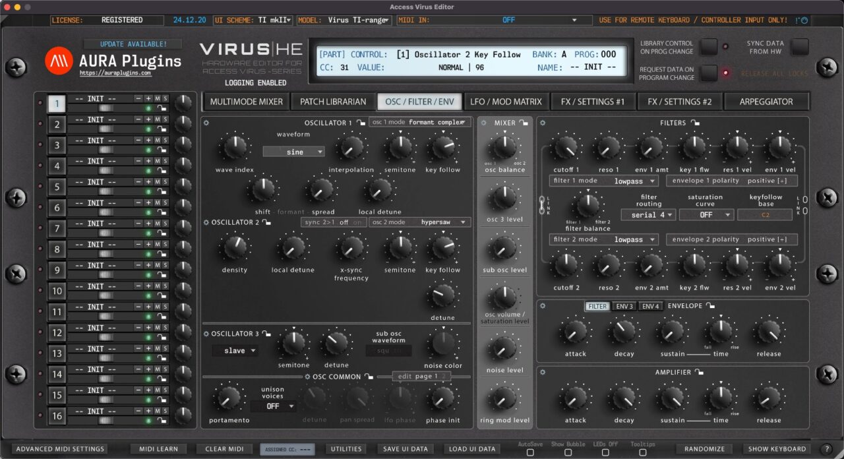Viewport: 844px width, 459px height.
Task: Switch sync 2>1 to on
Action: coord(359,222)
